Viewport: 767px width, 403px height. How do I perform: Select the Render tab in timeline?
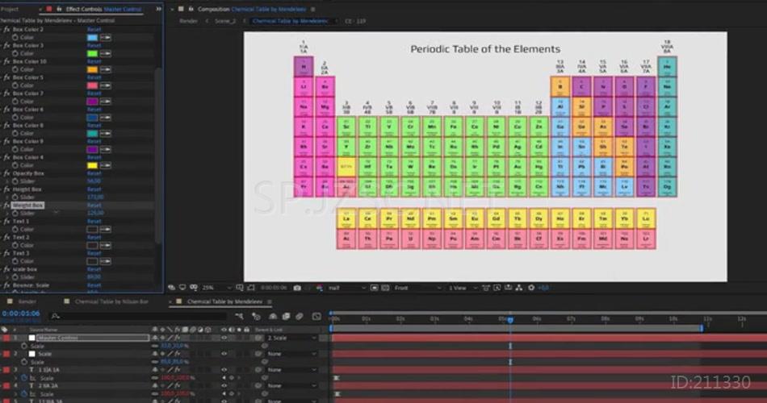pyautogui.click(x=27, y=301)
